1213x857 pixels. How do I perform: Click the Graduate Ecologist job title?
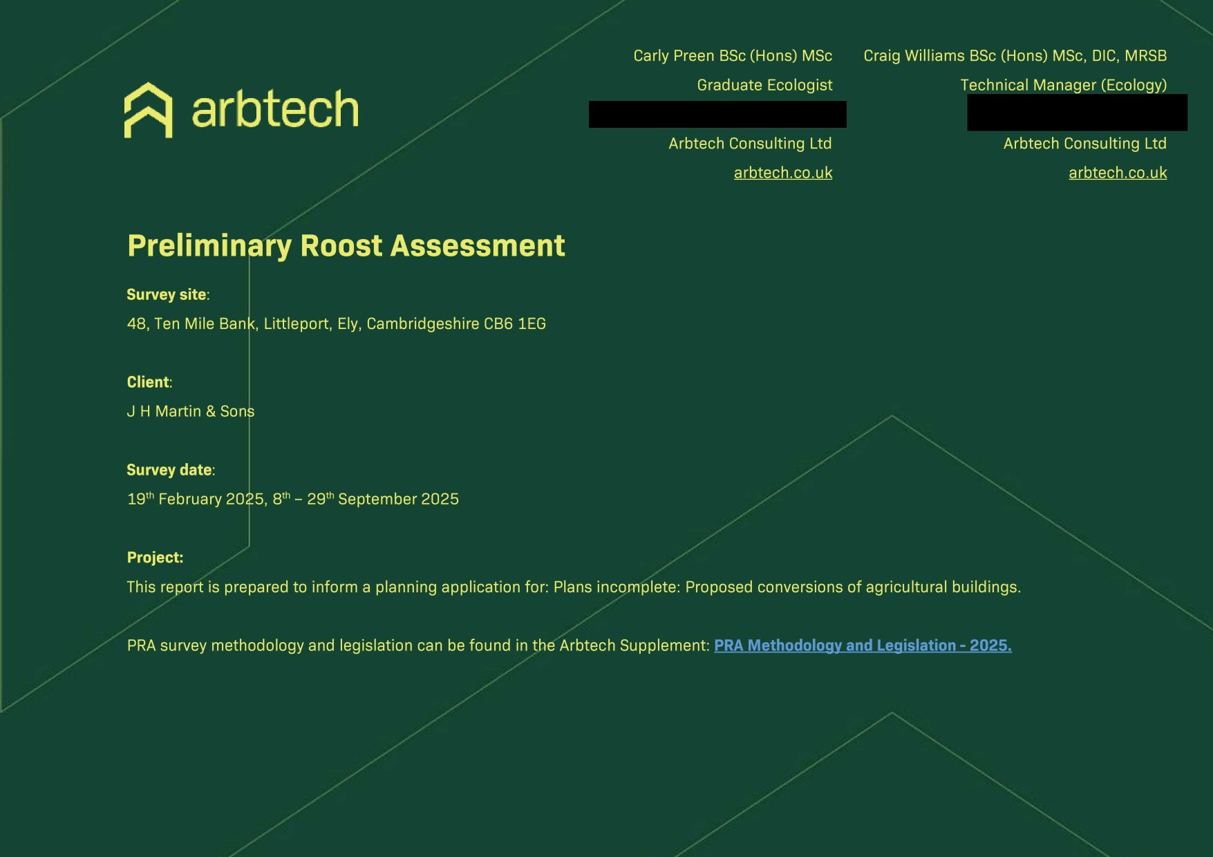click(x=764, y=85)
